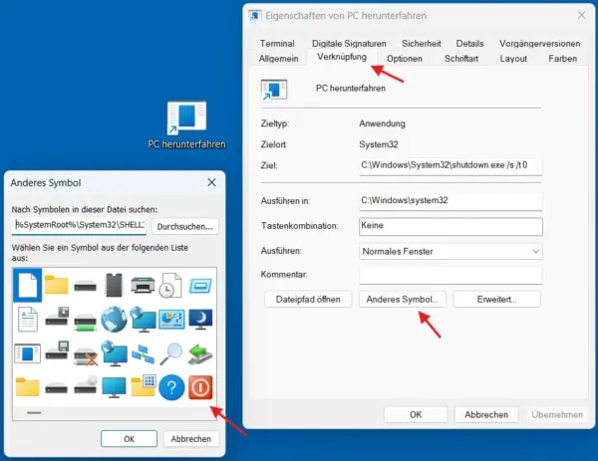
Task: Click the Ausführen in field
Action: point(450,201)
